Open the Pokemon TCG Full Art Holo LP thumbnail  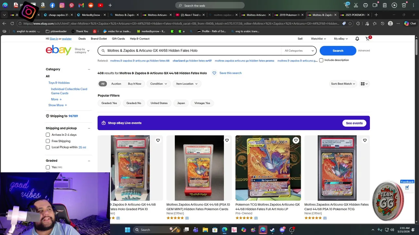point(268,168)
